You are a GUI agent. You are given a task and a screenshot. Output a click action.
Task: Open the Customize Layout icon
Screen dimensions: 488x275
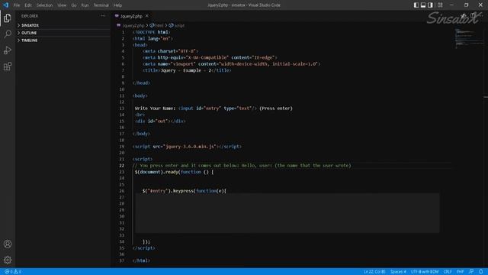point(440,5)
